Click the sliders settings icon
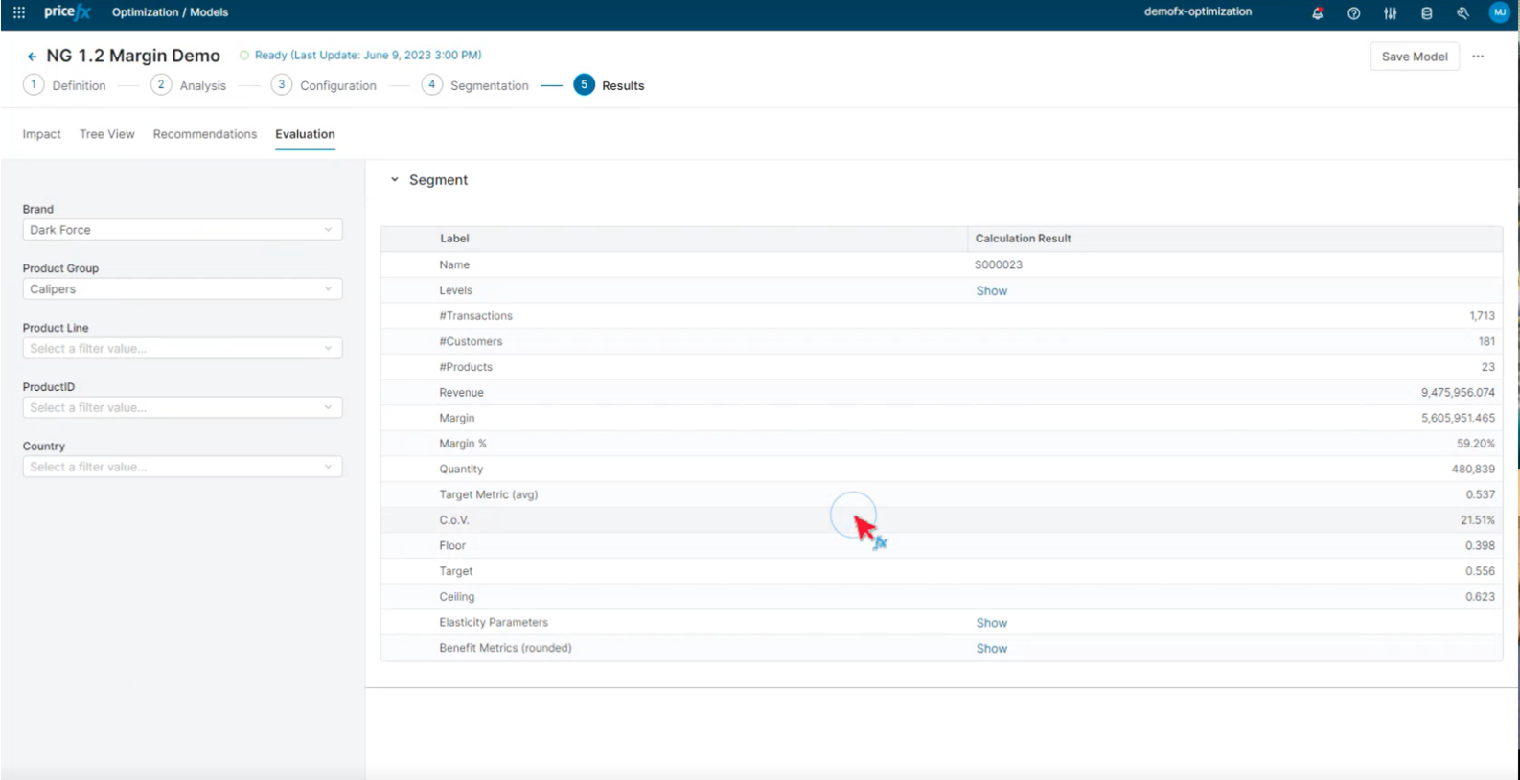 click(x=1390, y=13)
